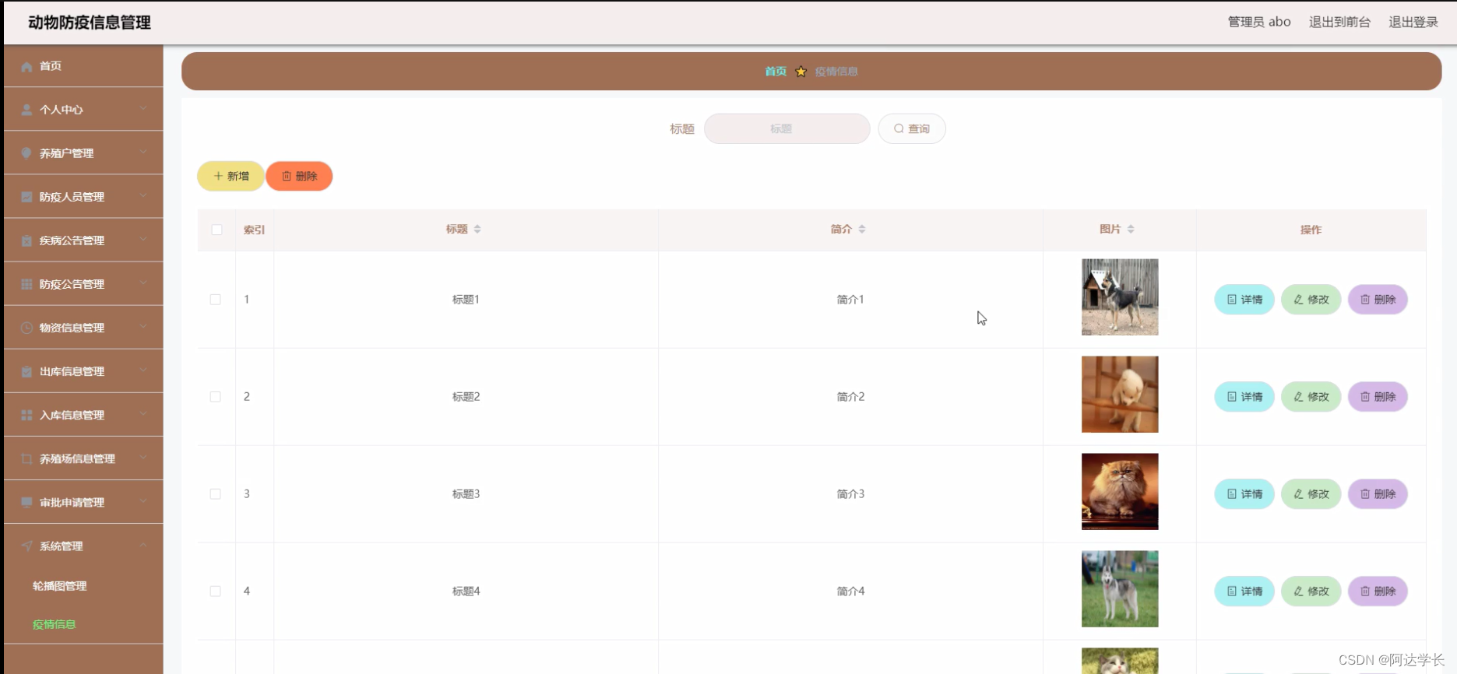1457x674 pixels.
Task: Open 详情 for row 标题1
Action: pyautogui.click(x=1244, y=300)
